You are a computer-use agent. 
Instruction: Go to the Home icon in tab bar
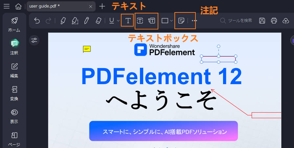point(18,7)
